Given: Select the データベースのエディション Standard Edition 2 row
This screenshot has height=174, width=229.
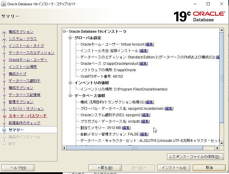Looking at the screenshot, I should click(x=150, y=57).
